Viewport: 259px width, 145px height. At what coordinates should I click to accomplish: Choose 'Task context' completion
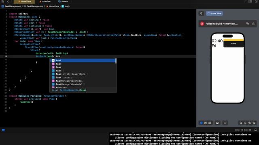[x=83, y=77]
